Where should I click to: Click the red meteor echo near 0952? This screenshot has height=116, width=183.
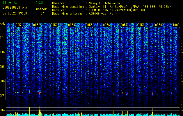pyautogui.click(x=40, y=93)
